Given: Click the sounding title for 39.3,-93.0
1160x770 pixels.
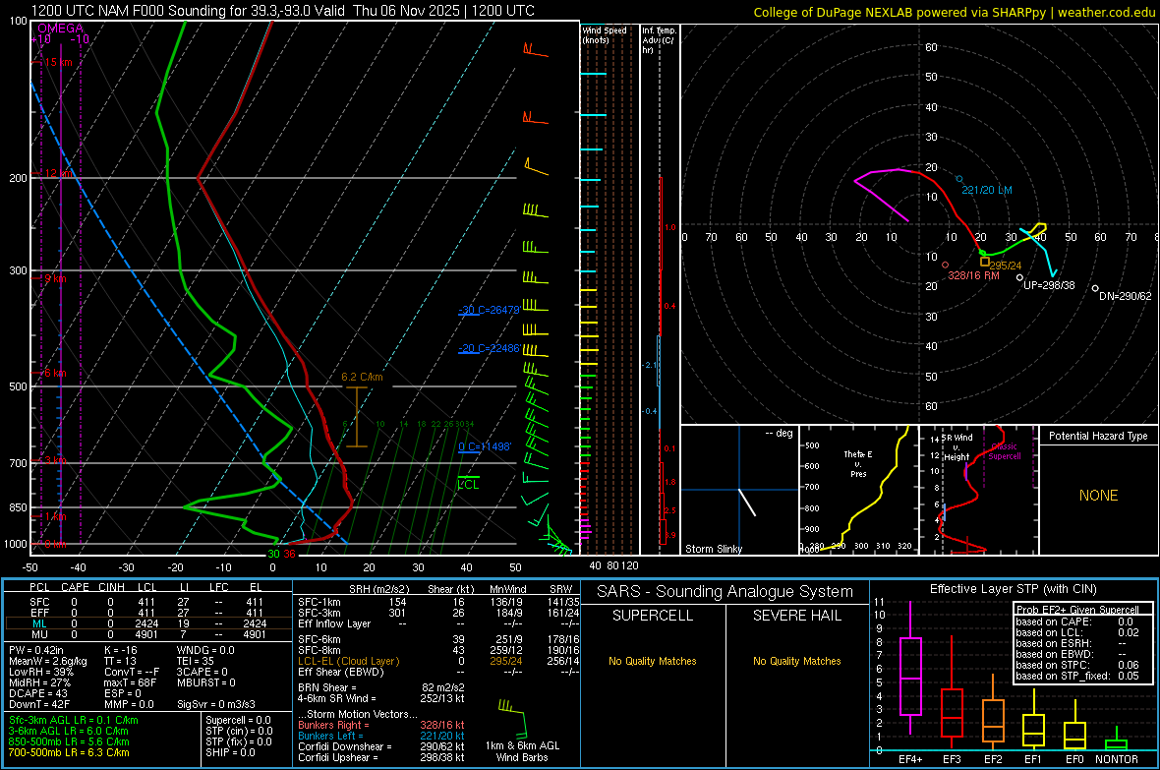Looking at the screenshot, I should coord(282,11).
